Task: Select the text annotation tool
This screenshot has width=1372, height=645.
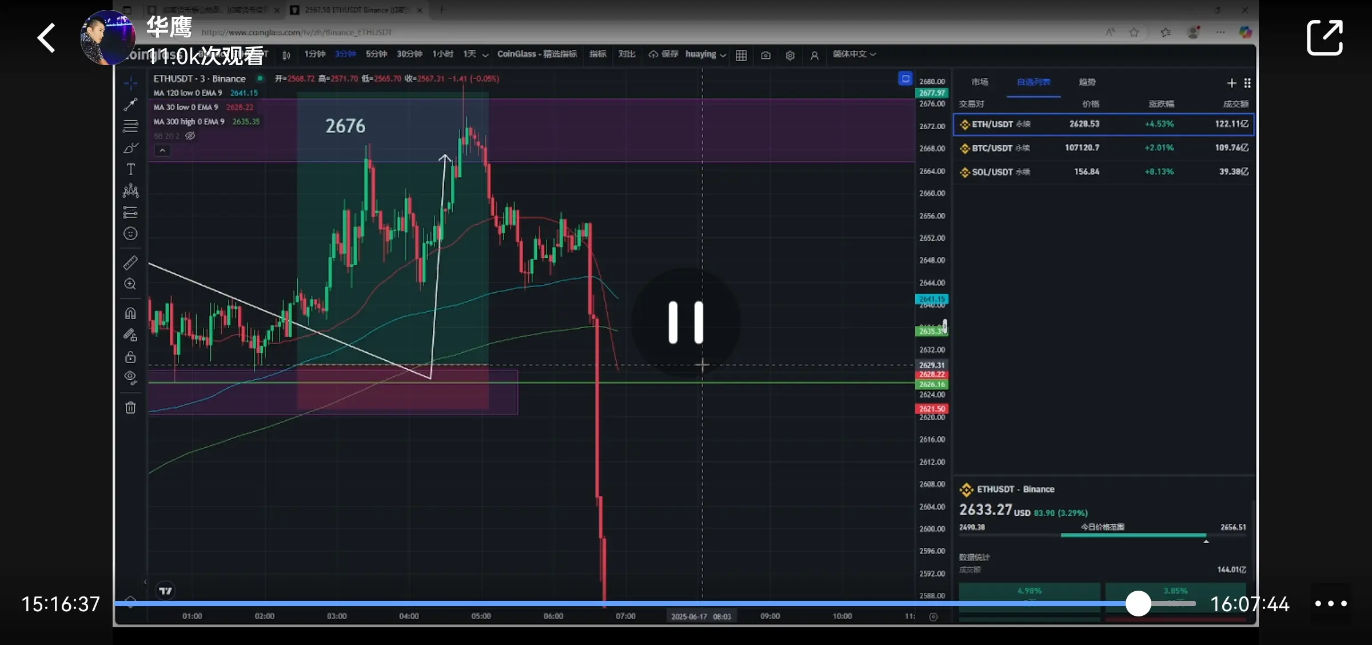Action: click(x=130, y=169)
